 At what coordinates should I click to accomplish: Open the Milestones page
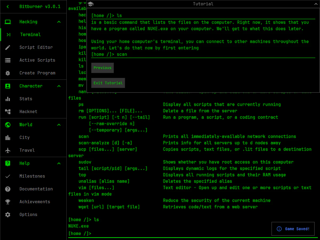tap(33, 176)
